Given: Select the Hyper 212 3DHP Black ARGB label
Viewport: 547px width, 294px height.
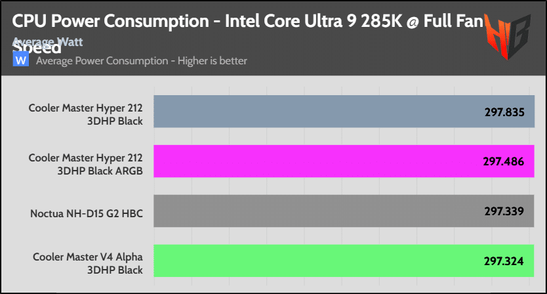Looking at the screenshot, I should click(x=86, y=163).
